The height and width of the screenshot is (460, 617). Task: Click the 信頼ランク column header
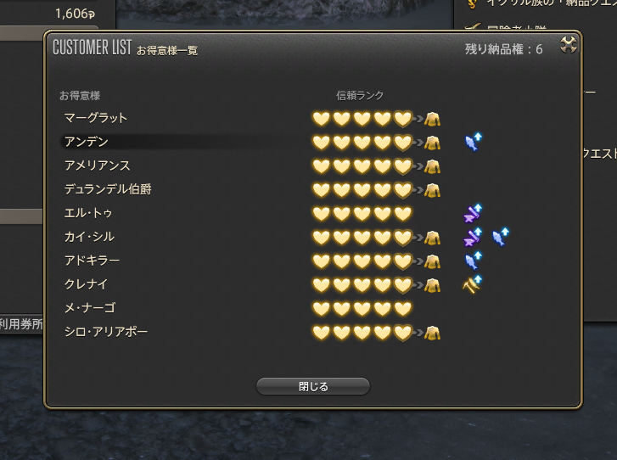click(x=360, y=95)
